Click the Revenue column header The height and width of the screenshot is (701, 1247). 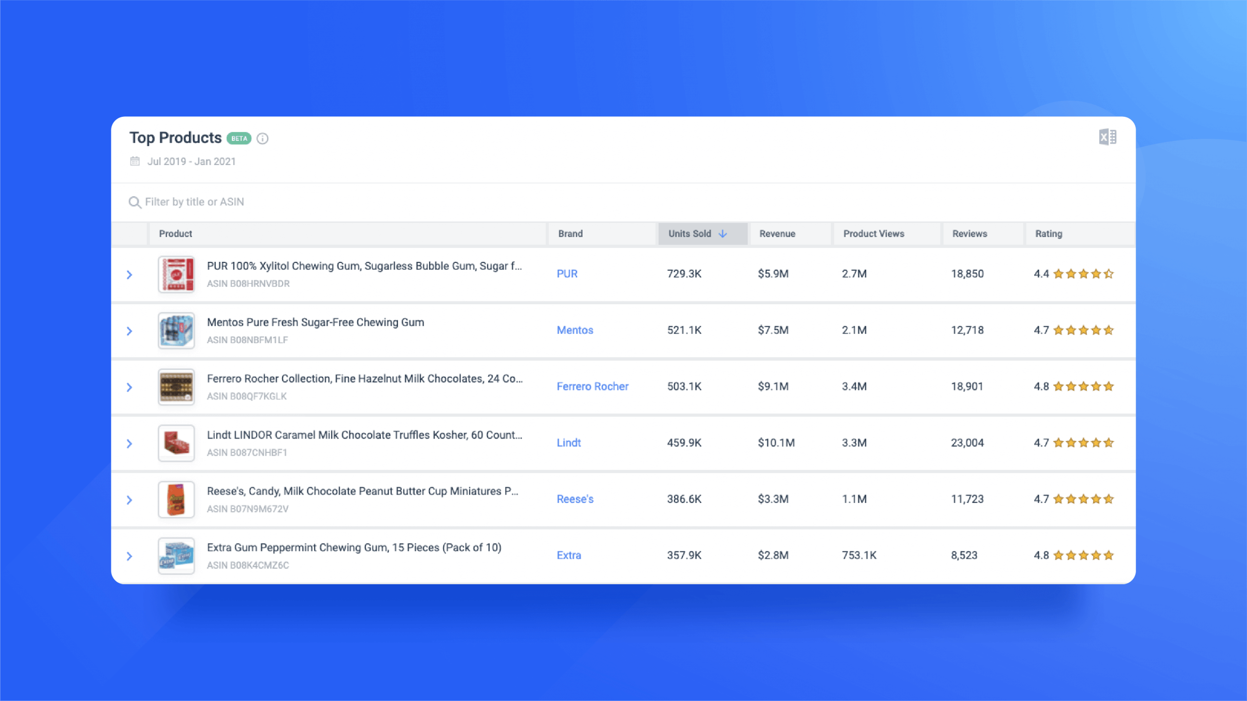point(776,234)
